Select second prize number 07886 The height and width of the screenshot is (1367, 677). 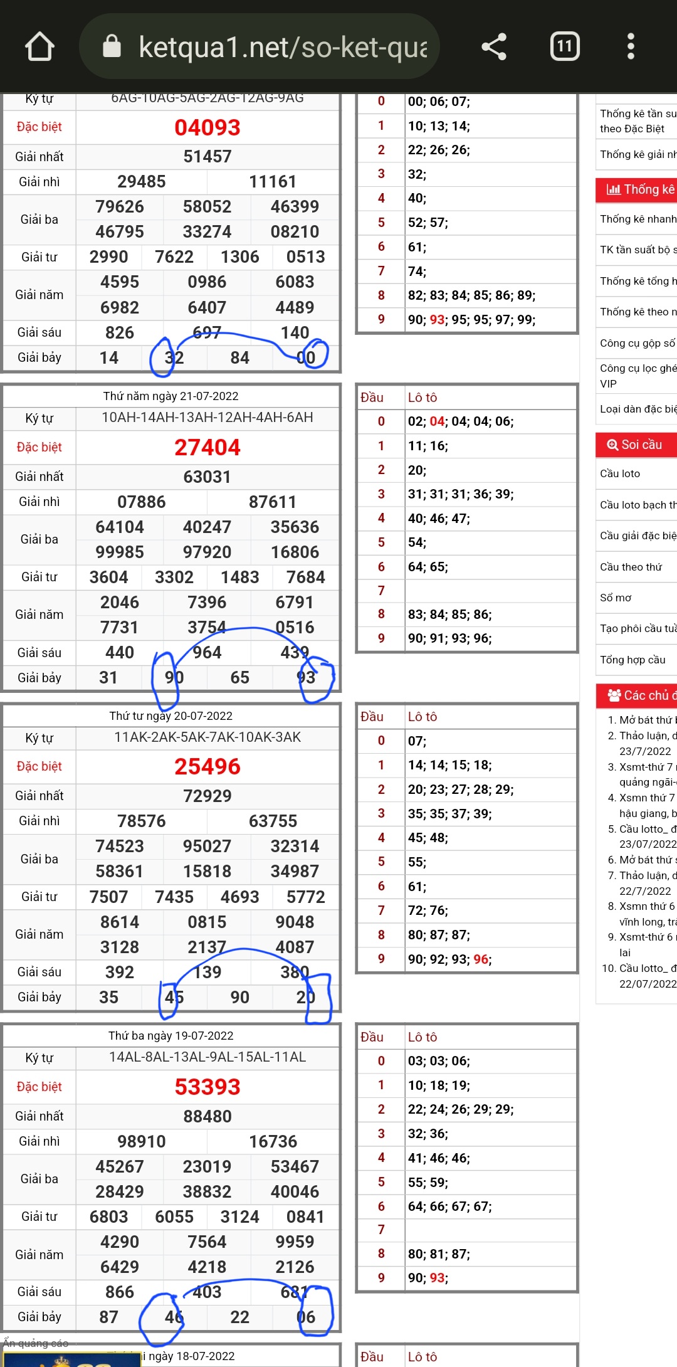(x=142, y=502)
